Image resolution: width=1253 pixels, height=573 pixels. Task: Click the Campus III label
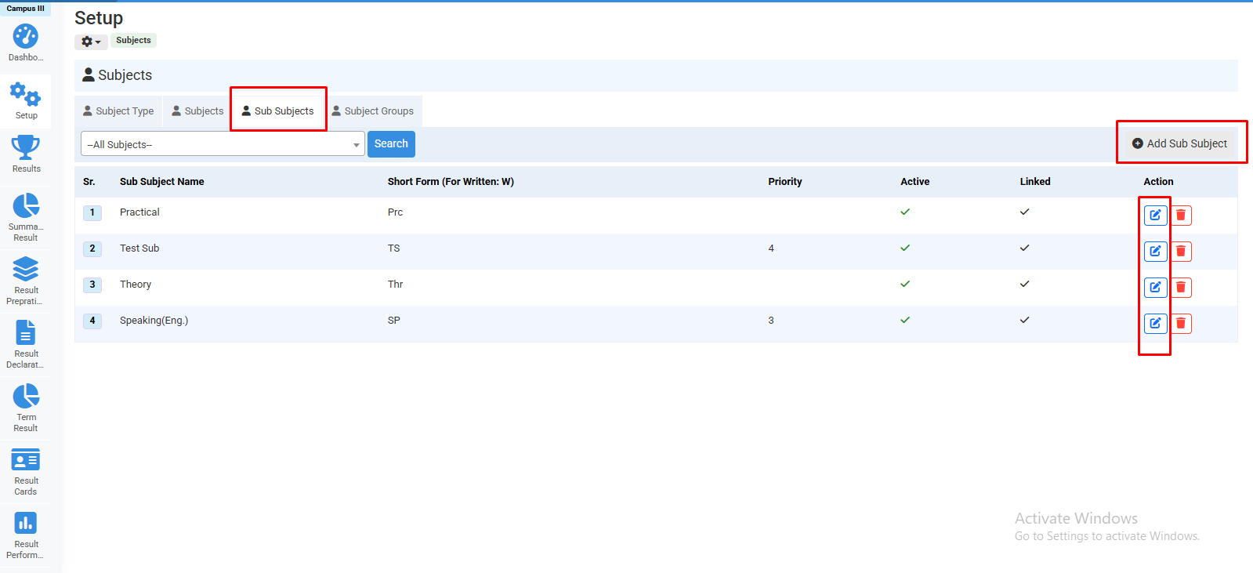(x=25, y=9)
